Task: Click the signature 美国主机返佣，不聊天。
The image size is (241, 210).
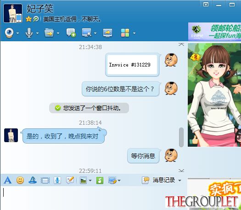Action: (73, 19)
